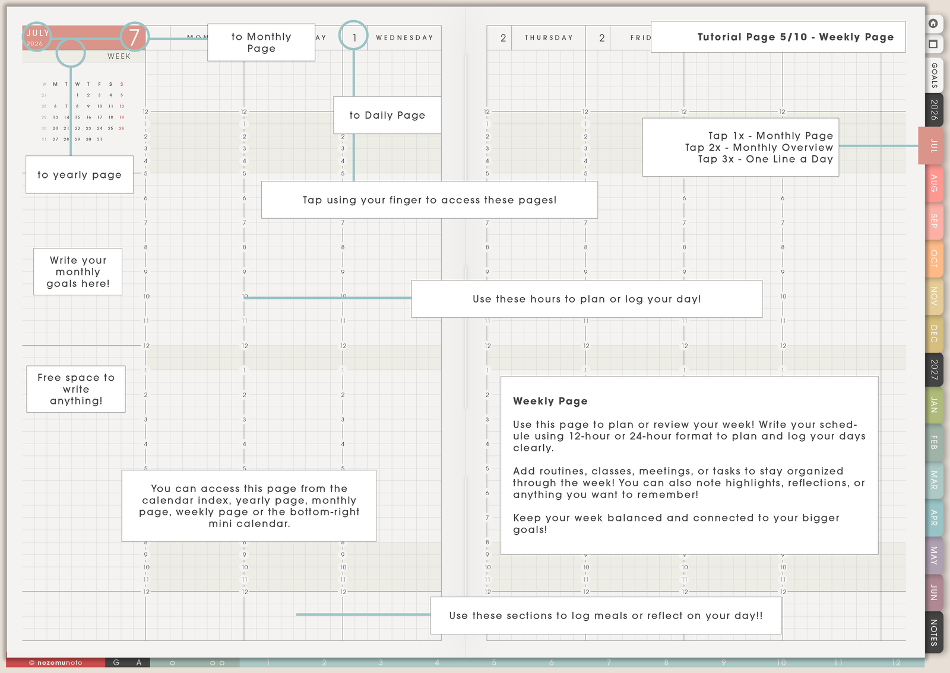Viewport: 950px width, 673px height.
Task: Tap number 6 in bottom index bar
Action: coord(551,663)
